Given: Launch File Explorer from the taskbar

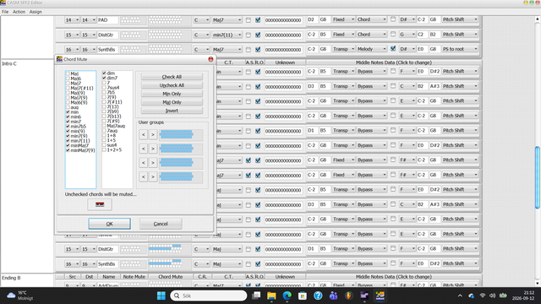Looking at the screenshot, I should pos(271,296).
